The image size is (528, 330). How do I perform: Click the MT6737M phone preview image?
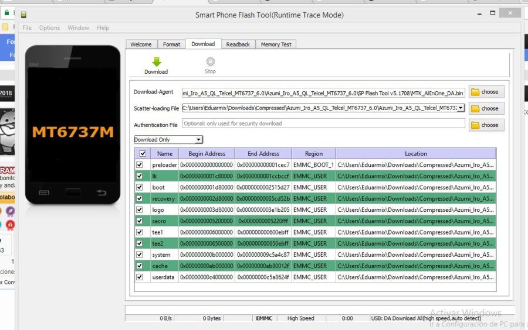tap(73, 125)
